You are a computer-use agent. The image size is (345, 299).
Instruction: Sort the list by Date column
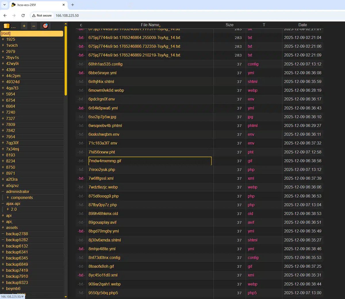(302, 25)
